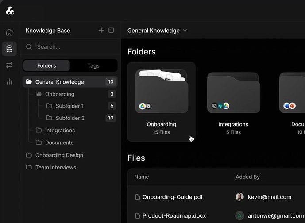Screen dimensions: 305x223
Task: Click the antonwe@gmail.com email
Action: click(x=276, y=216)
